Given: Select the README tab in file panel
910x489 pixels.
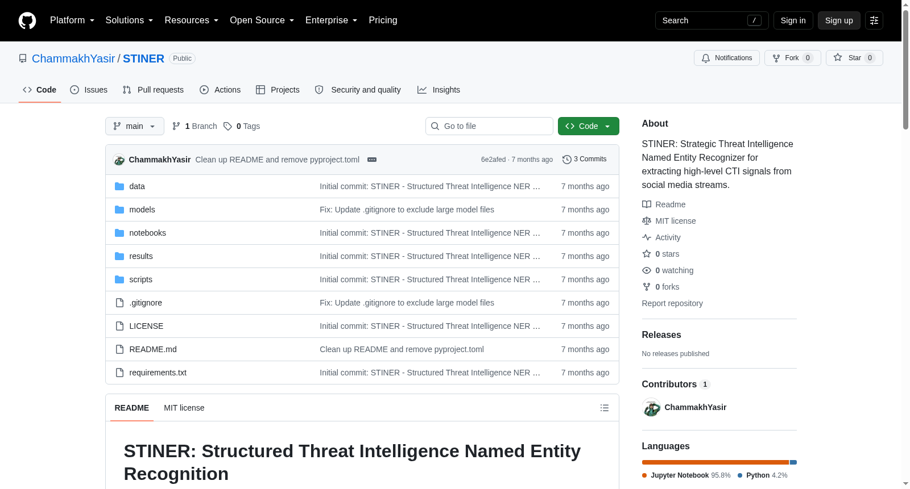Looking at the screenshot, I should pos(132,408).
